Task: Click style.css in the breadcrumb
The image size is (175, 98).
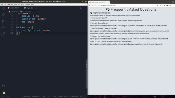Action: pyautogui.click(x=14, y=11)
